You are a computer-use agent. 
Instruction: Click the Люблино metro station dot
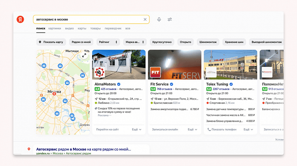coord(96,103)
